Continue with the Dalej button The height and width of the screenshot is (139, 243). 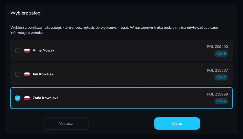[x=177, y=123]
